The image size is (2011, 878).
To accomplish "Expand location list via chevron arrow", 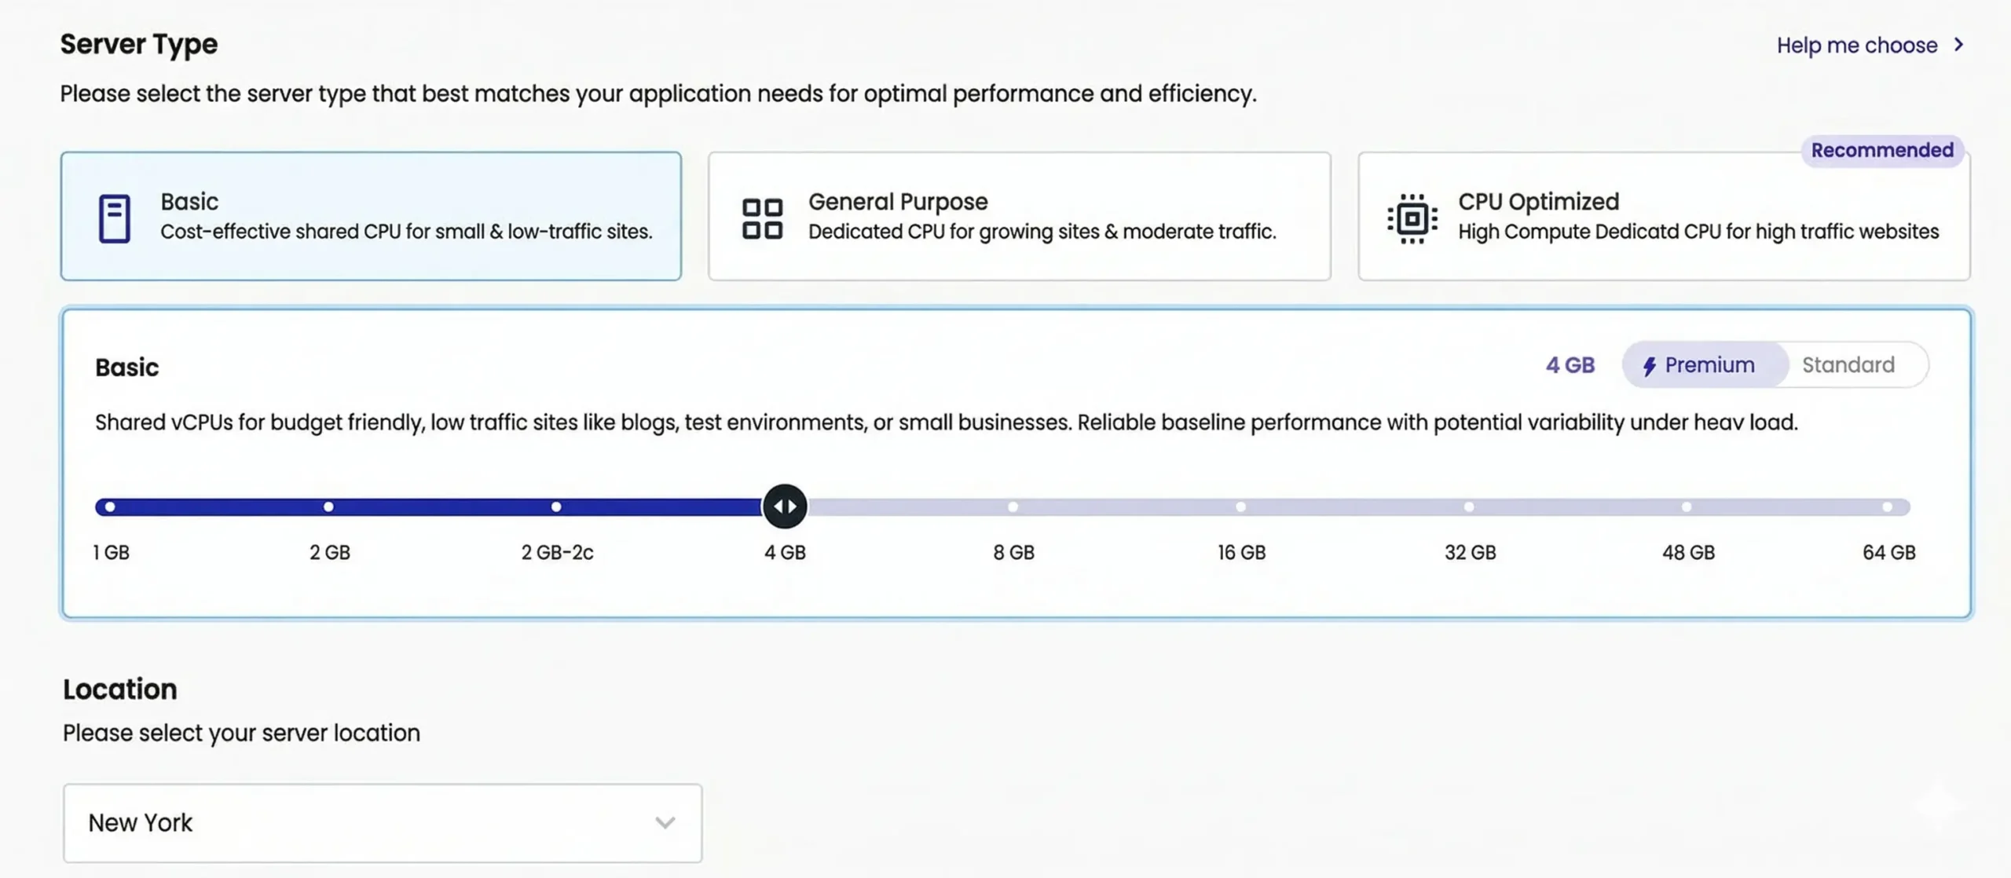I will tap(665, 823).
